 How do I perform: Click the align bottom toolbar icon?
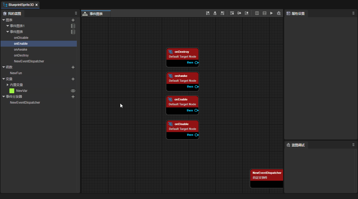(246, 13)
